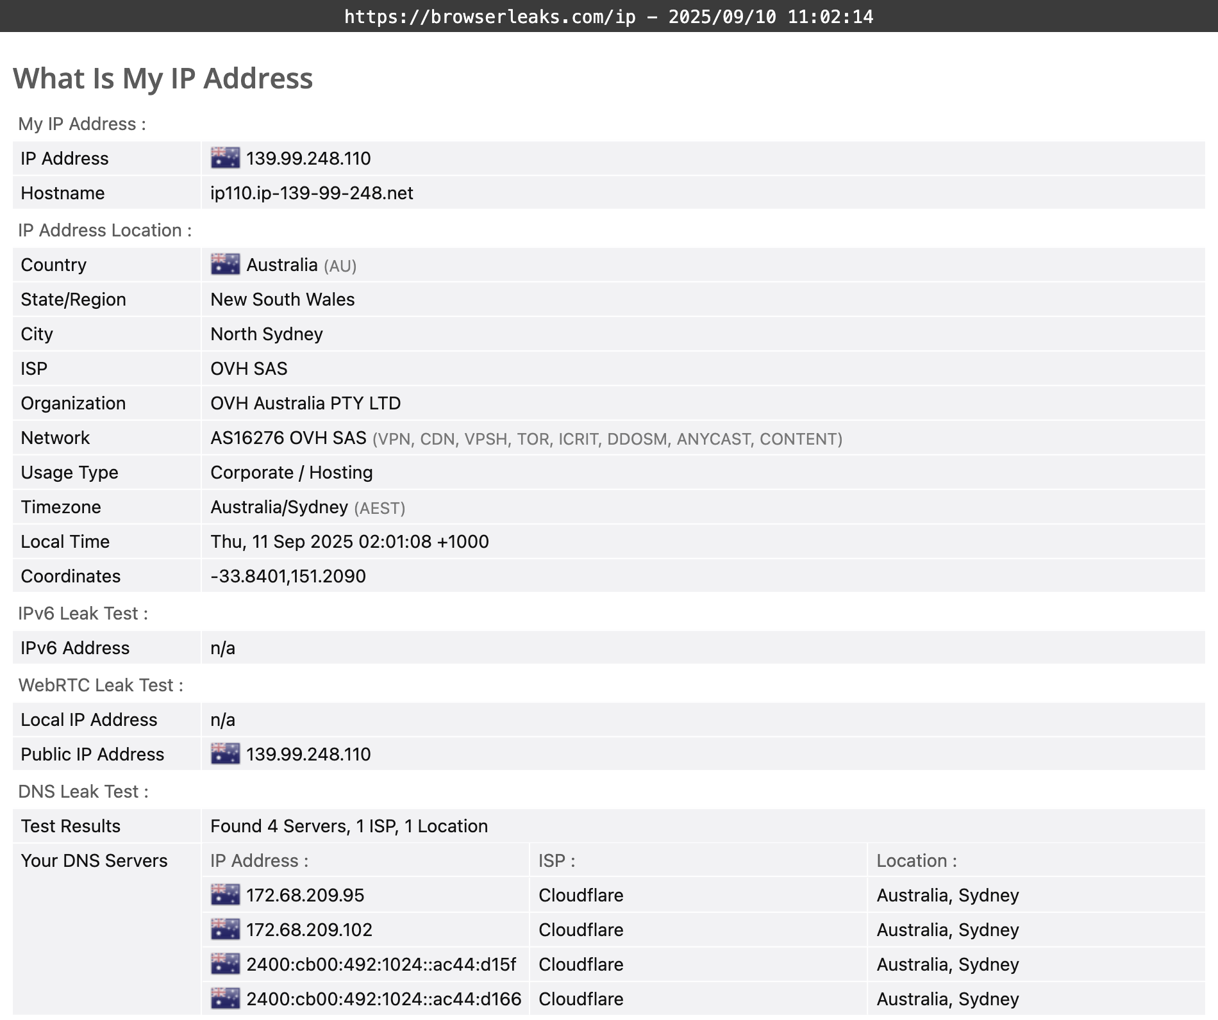Click the flag icon next to Public IP Address
The height and width of the screenshot is (1020, 1218).
(x=225, y=754)
